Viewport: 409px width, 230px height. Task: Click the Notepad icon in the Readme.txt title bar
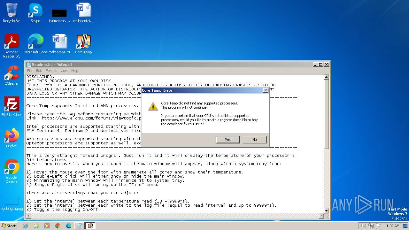(29, 64)
